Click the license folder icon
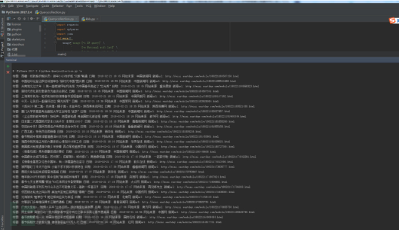 [x=9, y=24]
